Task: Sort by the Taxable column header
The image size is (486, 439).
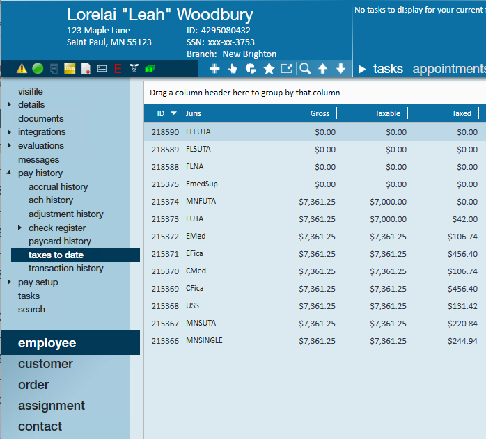Action: [372, 113]
